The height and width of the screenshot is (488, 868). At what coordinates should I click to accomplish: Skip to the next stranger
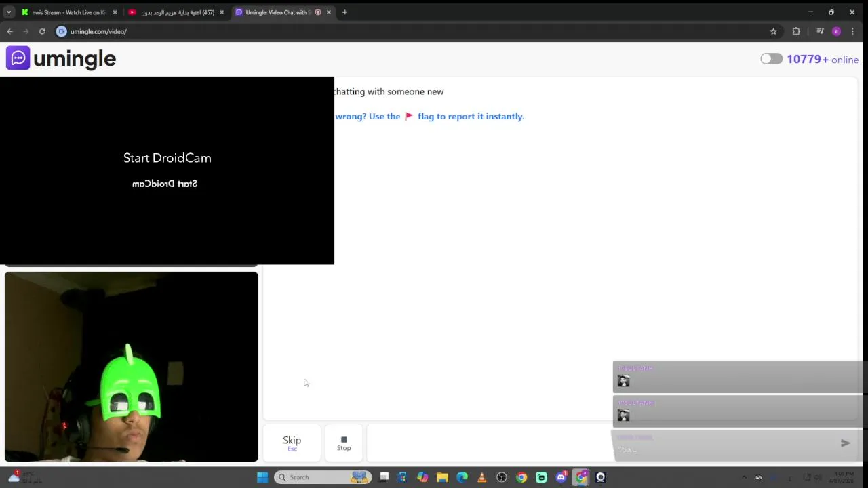[292, 443]
